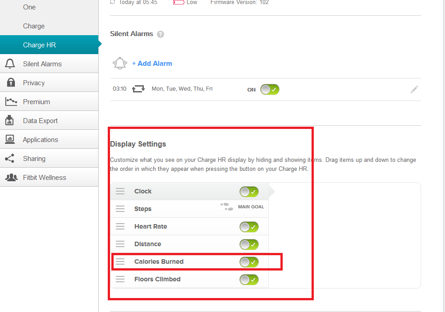Select the Steps display item
Viewport: 445px width, 312px height.
click(x=189, y=209)
